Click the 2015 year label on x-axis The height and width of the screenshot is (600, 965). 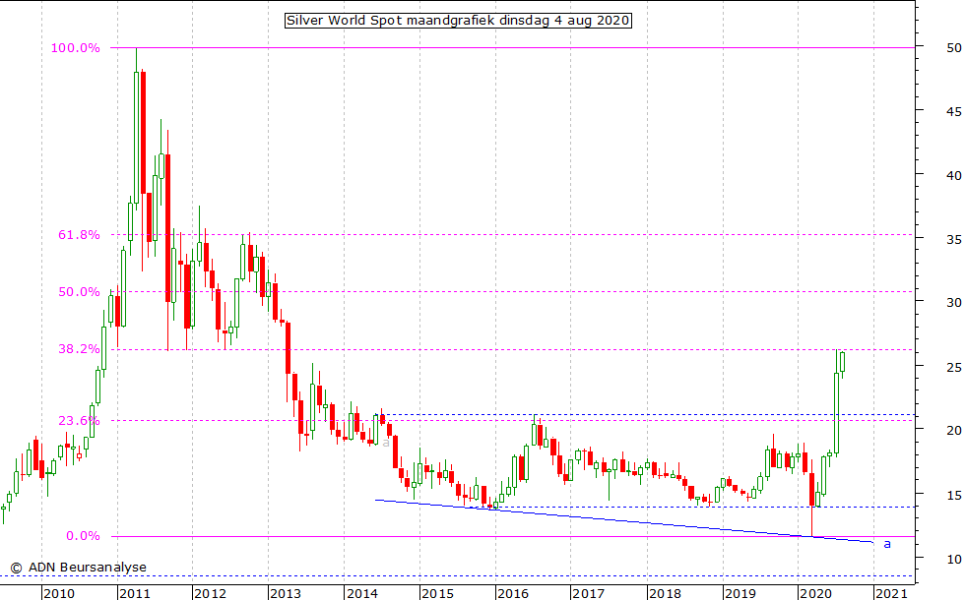tap(437, 593)
